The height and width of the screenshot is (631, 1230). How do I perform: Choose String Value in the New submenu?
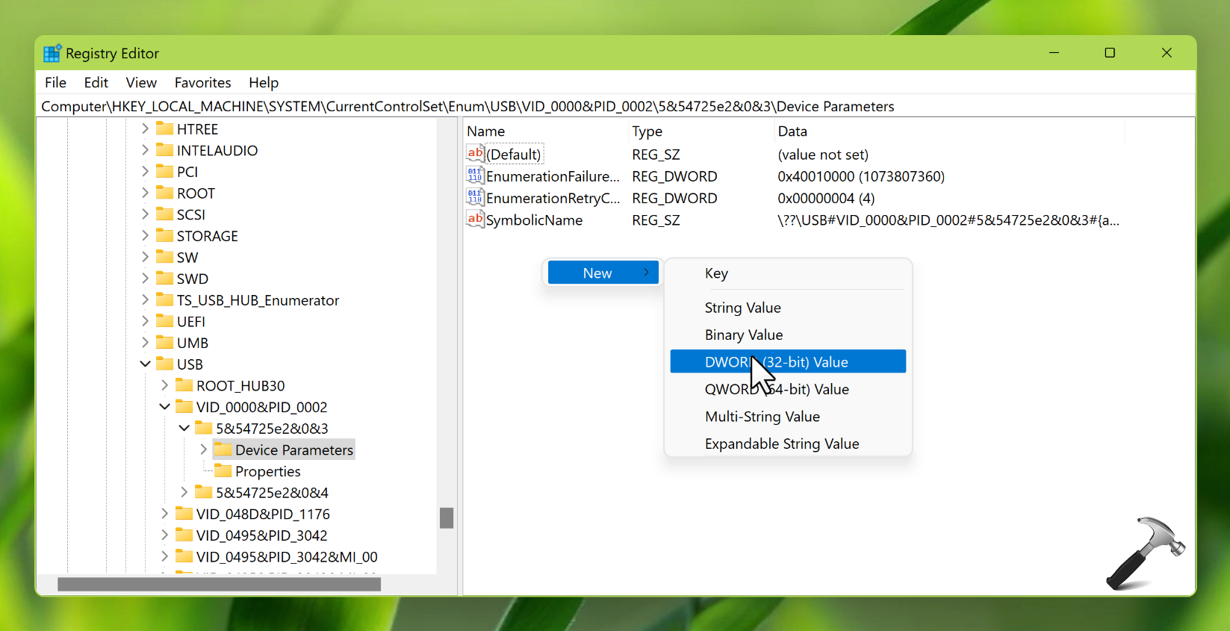(x=742, y=308)
